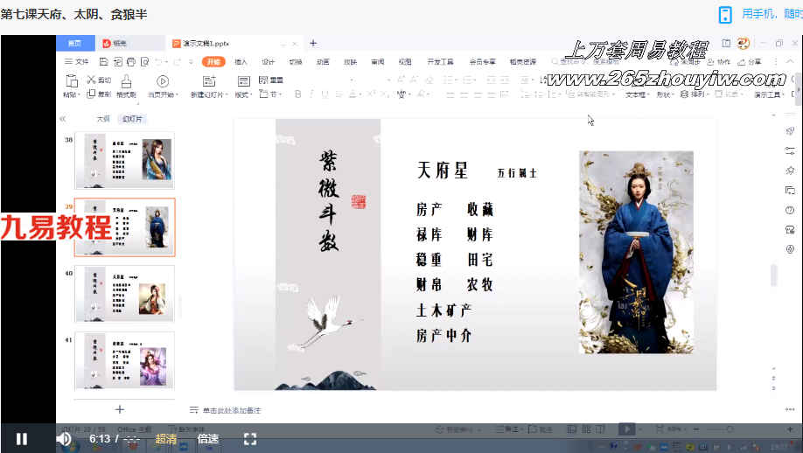Open the 演示工具 dropdown
The image size is (803, 453).
click(769, 94)
